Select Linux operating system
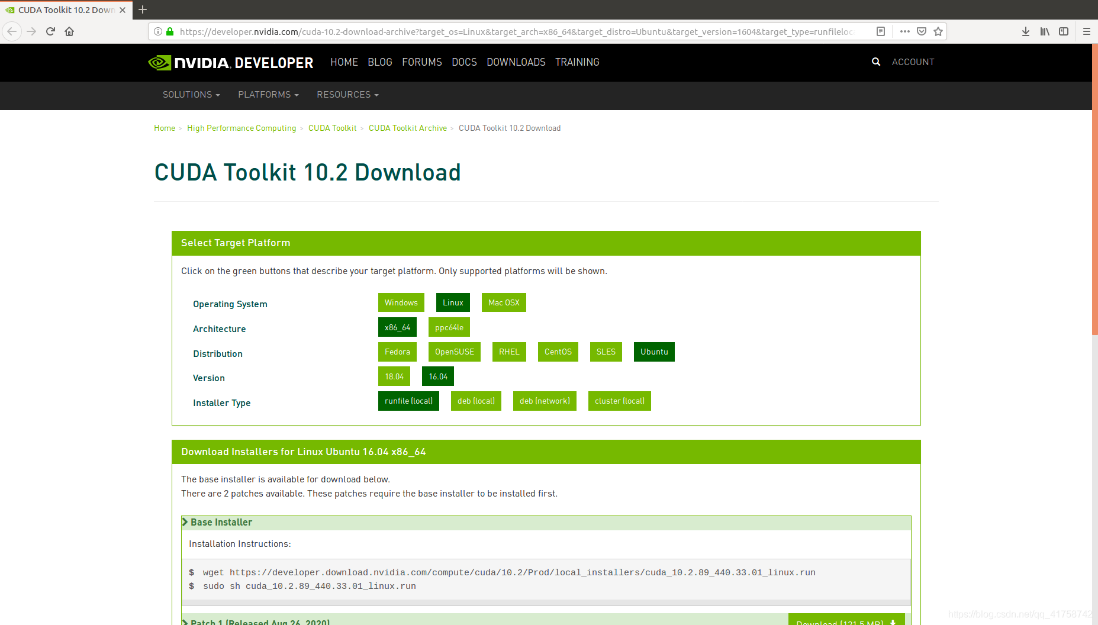1098x625 pixels. pyautogui.click(x=453, y=302)
